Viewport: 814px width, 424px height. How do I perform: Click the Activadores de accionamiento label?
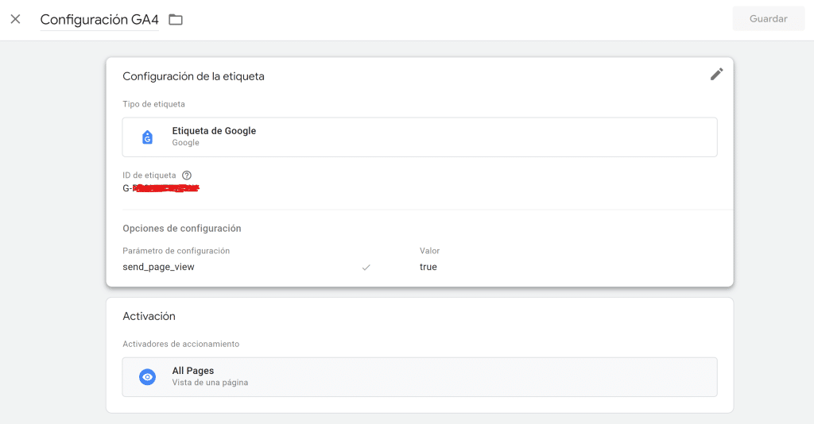[180, 344]
